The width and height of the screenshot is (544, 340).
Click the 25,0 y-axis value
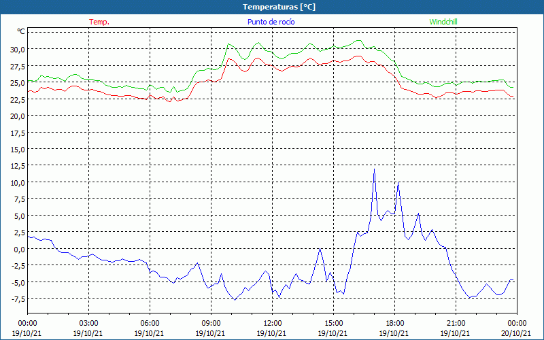(18, 82)
